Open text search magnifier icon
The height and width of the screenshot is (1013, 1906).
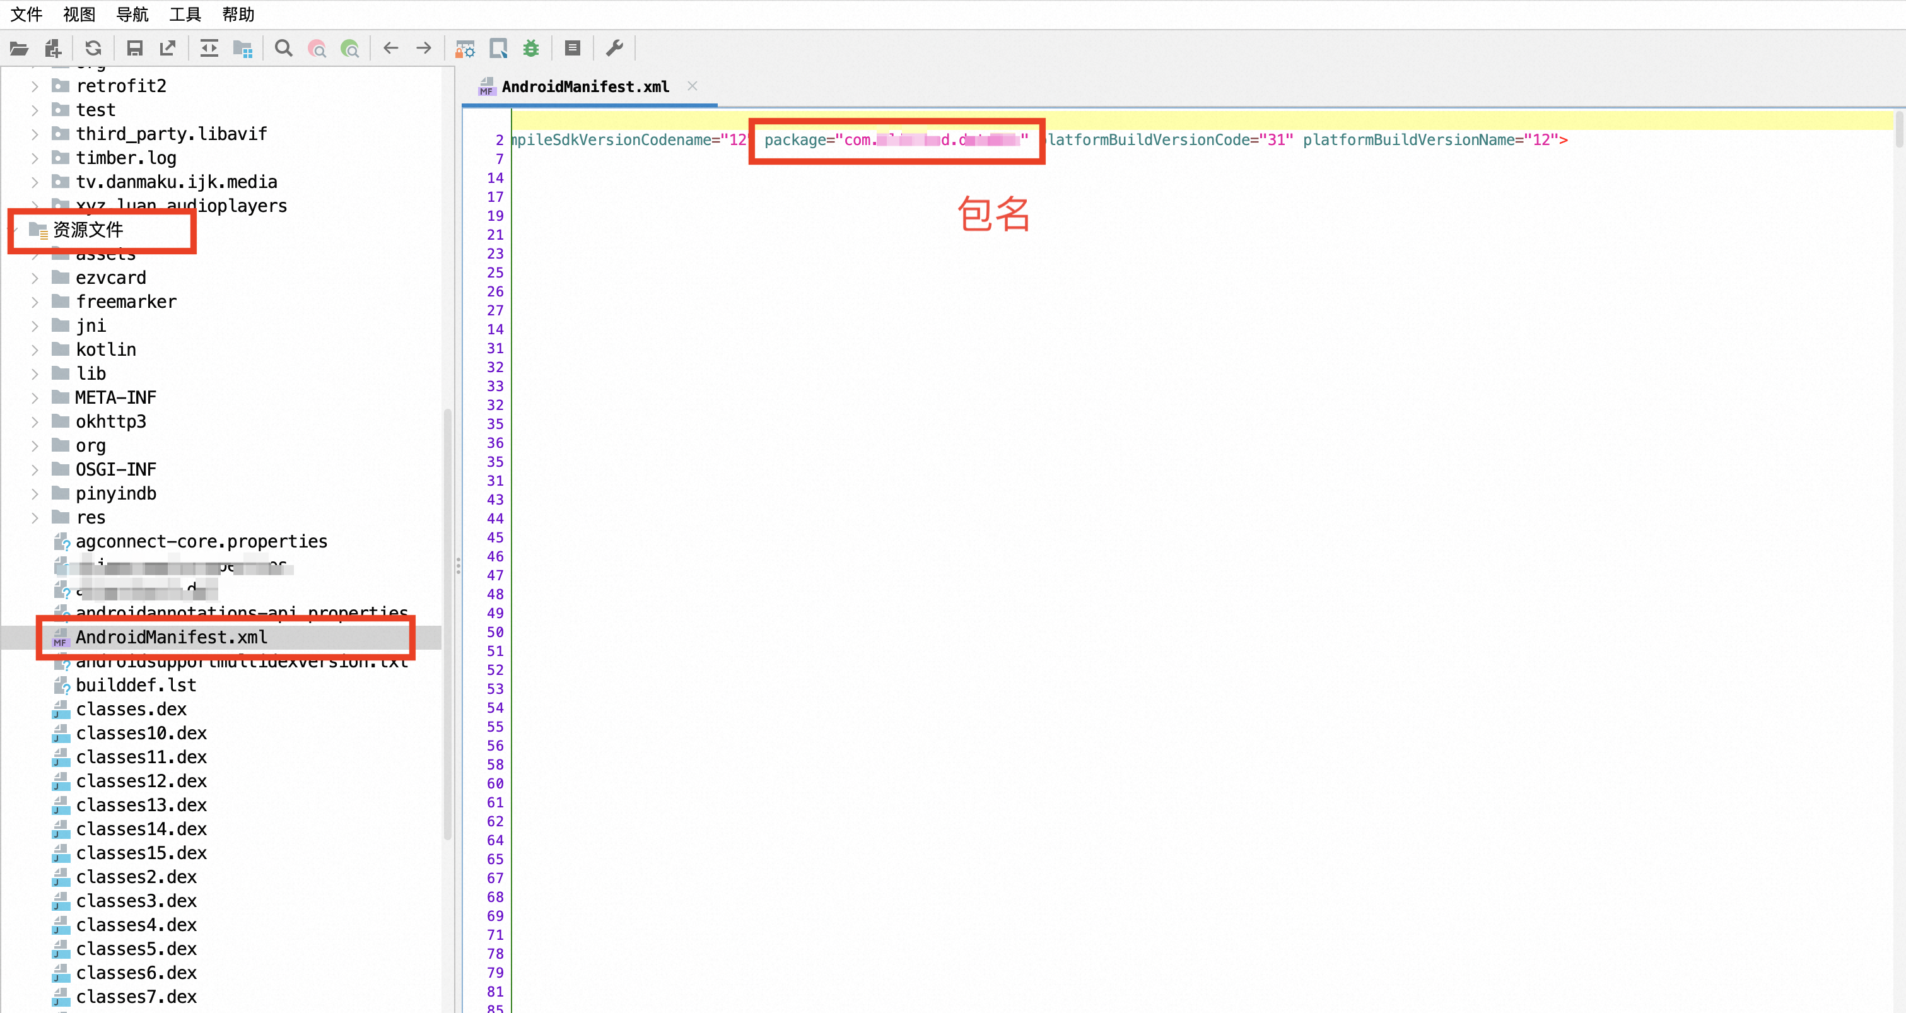pyautogui.click(x=283, y=49)
